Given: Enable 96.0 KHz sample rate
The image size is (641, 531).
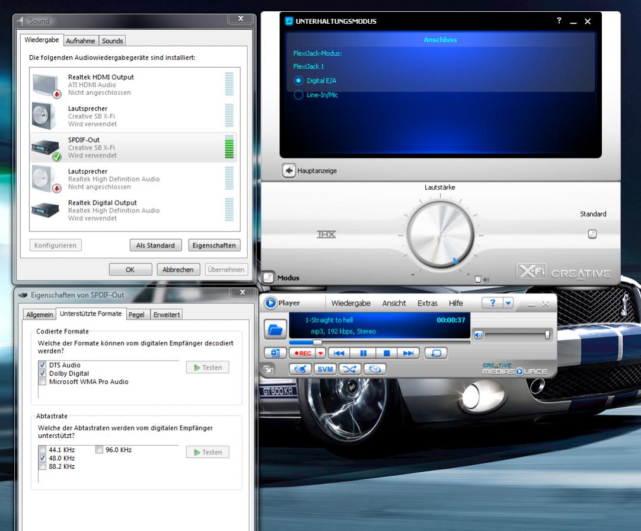Looking at the screenshot, I should tap(99, 450).
